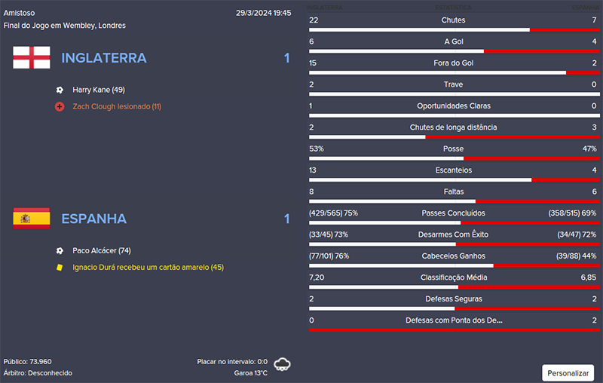Viewport: 603px width, 383px height.
Task: Click the truncated Defesas com Ponta dos De... label
Action: tap(453, 320)
